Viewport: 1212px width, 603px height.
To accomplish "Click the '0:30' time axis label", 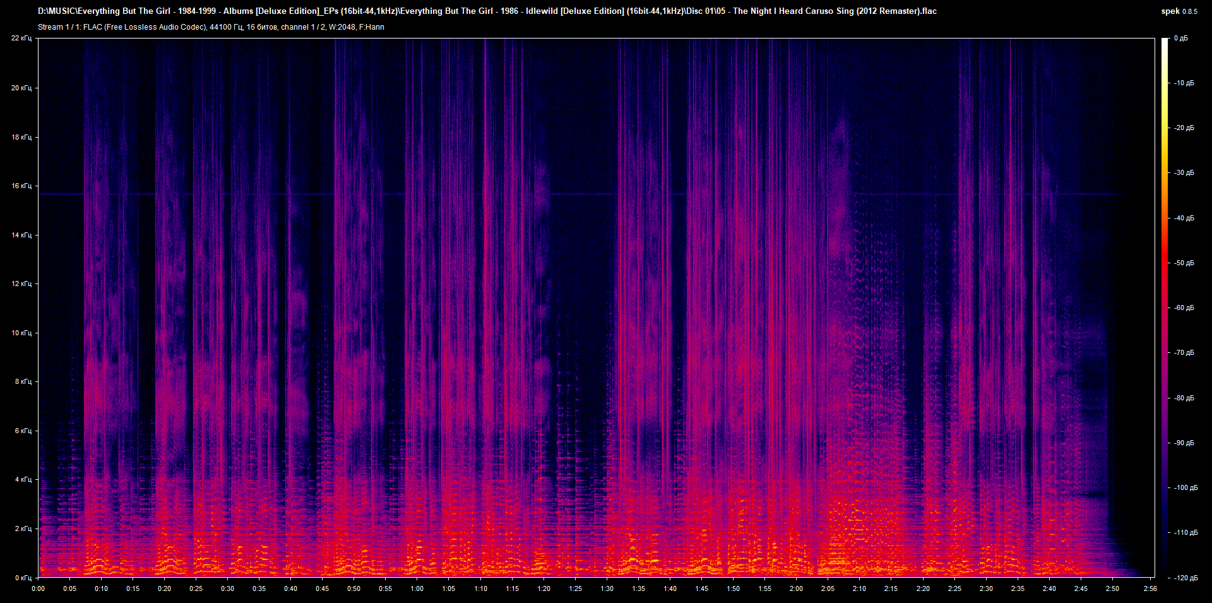I will click(227, 588).
